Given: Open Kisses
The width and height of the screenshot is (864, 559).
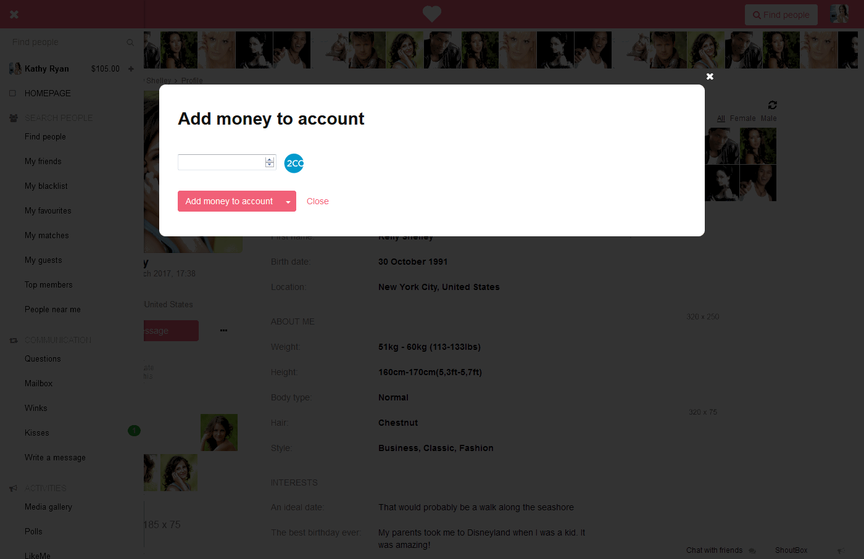Looking at the screenshot, I should (37, 433).
